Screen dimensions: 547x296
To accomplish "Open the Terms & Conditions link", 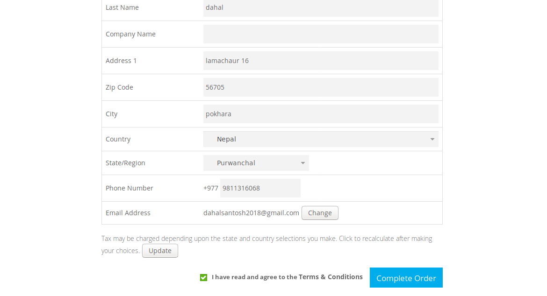I will point(331,277).
